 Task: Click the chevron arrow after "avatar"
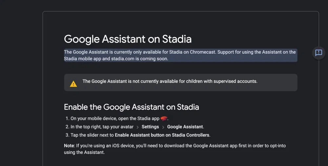pyautogui.click(x=138, y=127)
